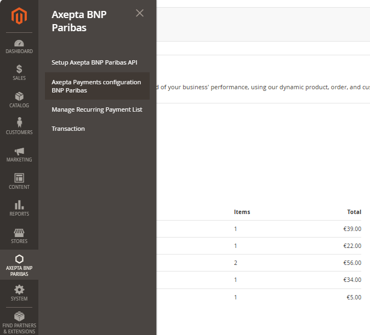Open Find Partners & Extensions

coord(19,322)
